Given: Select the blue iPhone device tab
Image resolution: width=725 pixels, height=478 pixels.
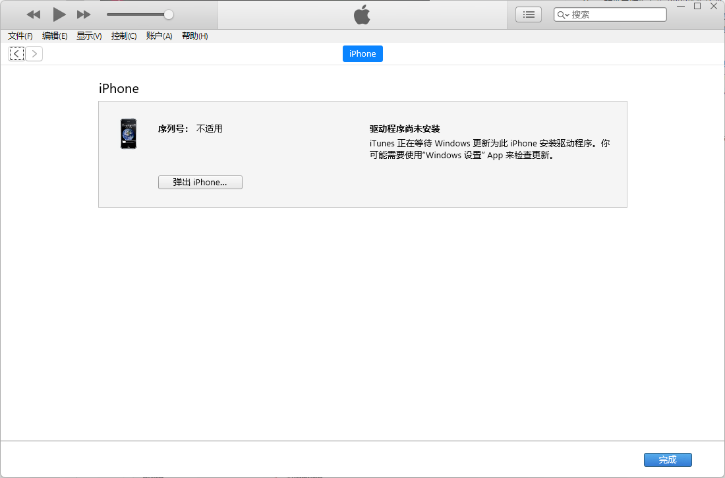Looking at the screenshot, I should pos(362,54).
